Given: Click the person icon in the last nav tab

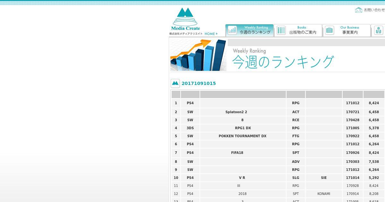Looking at the screenshot, I should click(379, 30).
